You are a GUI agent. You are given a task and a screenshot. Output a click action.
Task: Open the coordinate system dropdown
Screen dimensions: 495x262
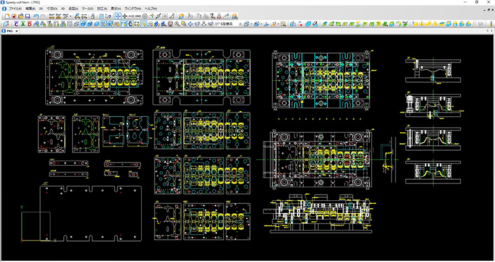coord(239,24)
